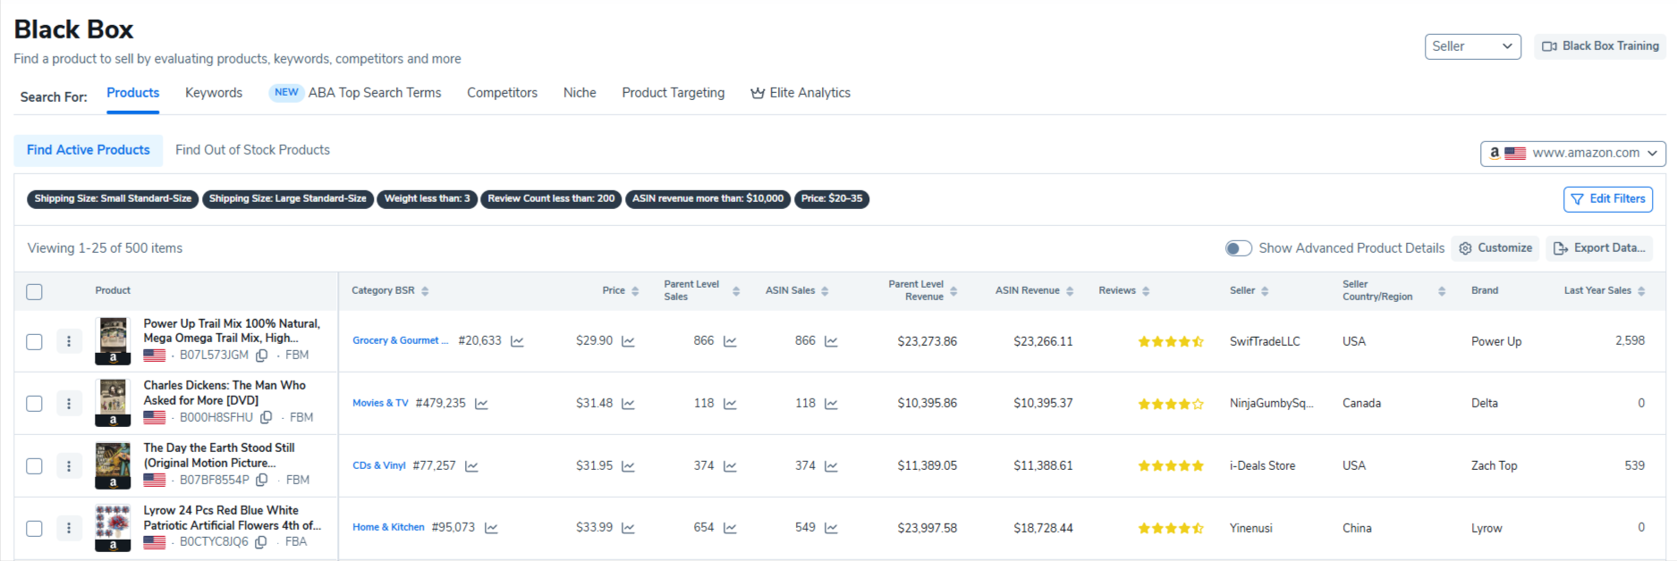The height and width of the screenshot is (561, 1677).
Task: Open BSR chart icon next to #20,633
Action: point(517,341)
